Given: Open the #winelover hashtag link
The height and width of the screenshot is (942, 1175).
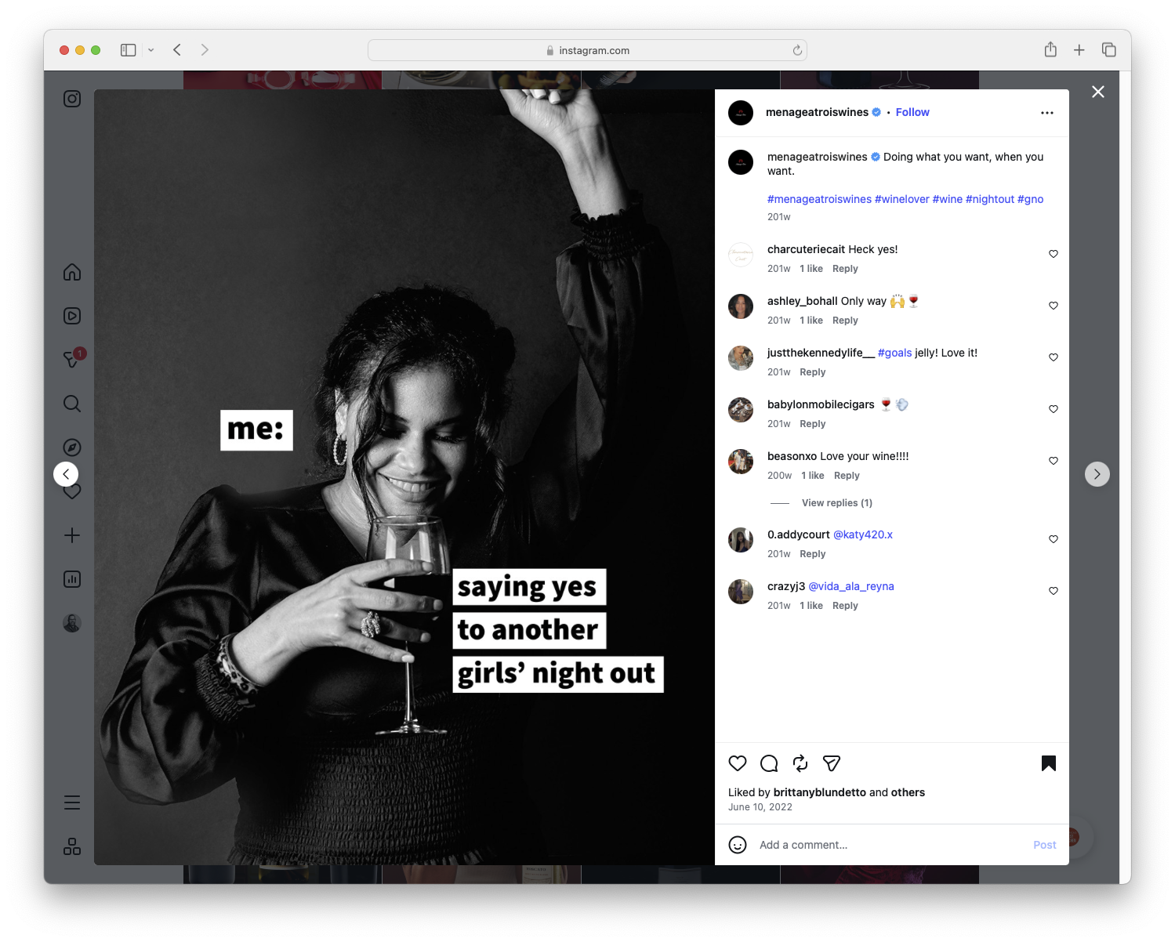Looking at the screenshot, I should click(x=902, y=199).
